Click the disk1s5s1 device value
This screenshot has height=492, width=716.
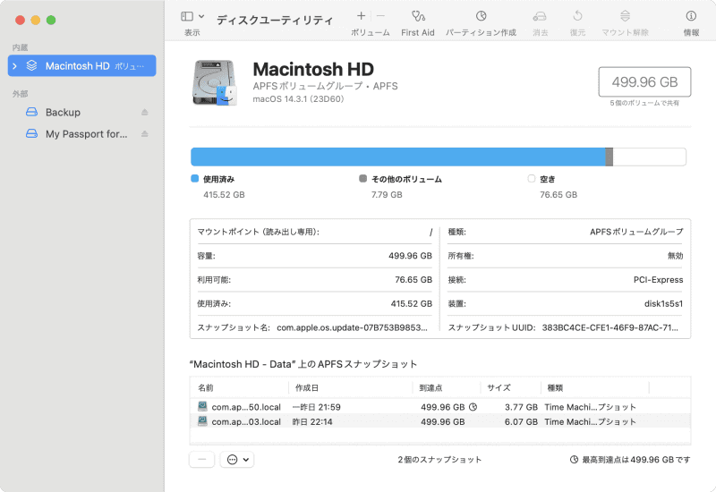[x=663, y=303]
